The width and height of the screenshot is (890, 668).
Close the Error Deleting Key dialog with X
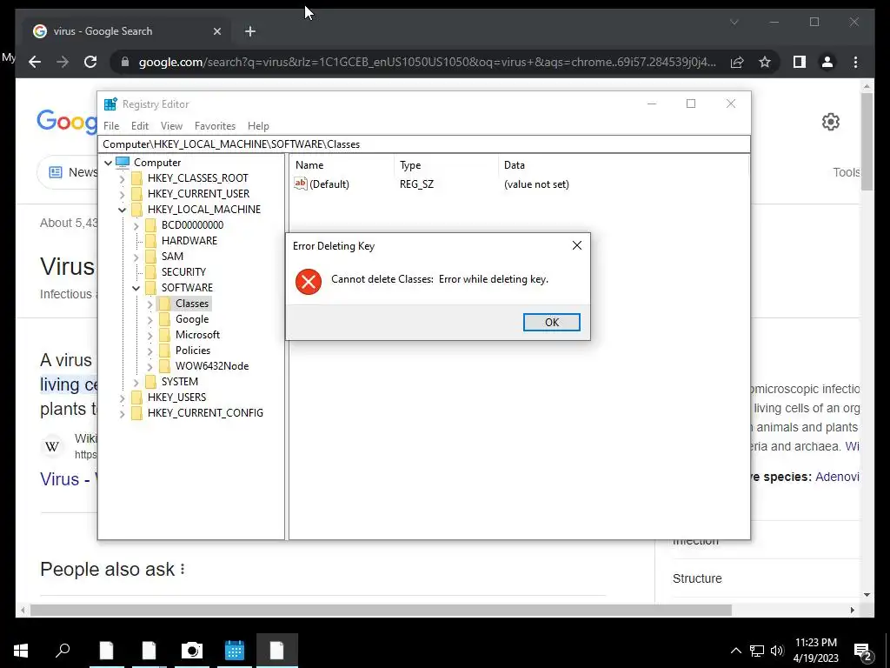click(577, 245)
